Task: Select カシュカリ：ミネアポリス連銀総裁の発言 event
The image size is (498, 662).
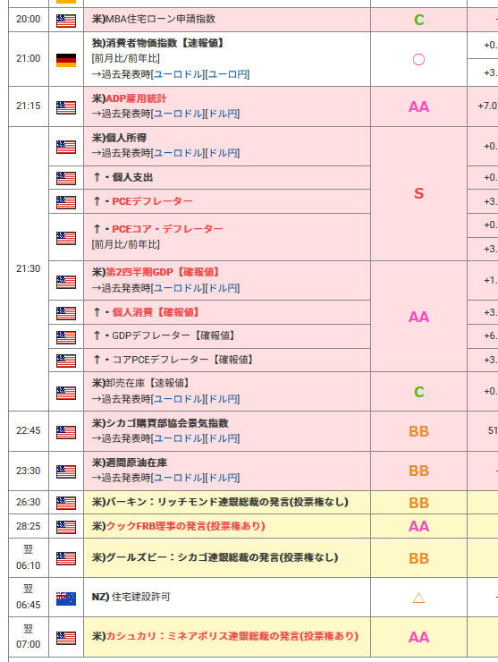Action: point(225,636)
